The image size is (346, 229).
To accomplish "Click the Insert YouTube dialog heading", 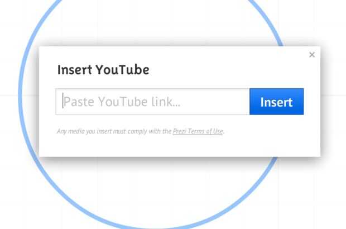I will pos(103,70).
